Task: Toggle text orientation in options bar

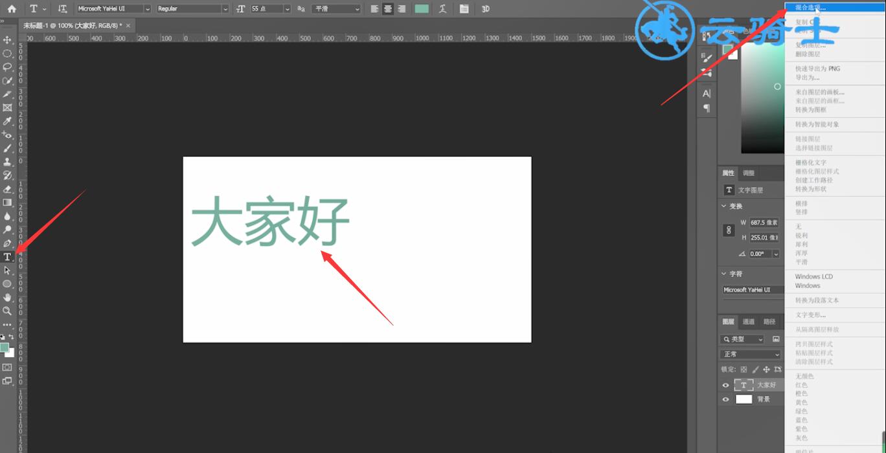Action: coord(62,9)
